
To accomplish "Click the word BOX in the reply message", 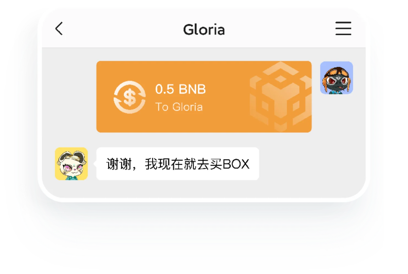I will pos(236,164).
